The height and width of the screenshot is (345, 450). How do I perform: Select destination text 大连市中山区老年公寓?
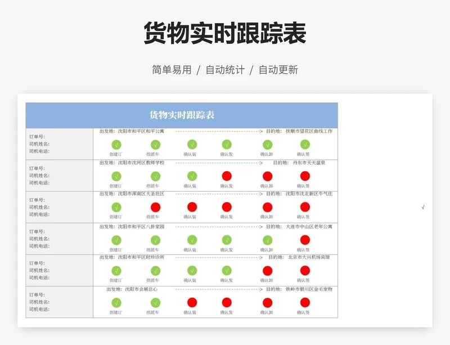[309, 227]
